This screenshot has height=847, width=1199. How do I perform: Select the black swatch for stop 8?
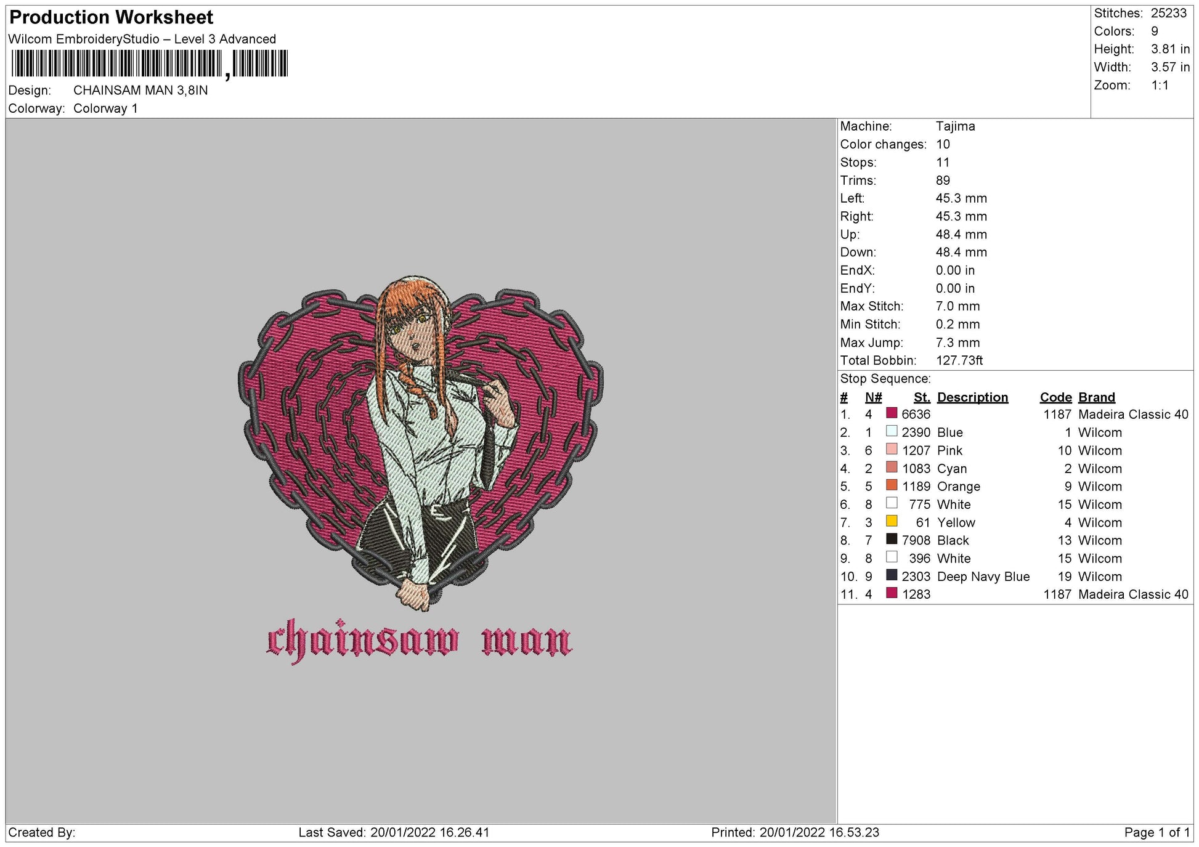[892, 539]
